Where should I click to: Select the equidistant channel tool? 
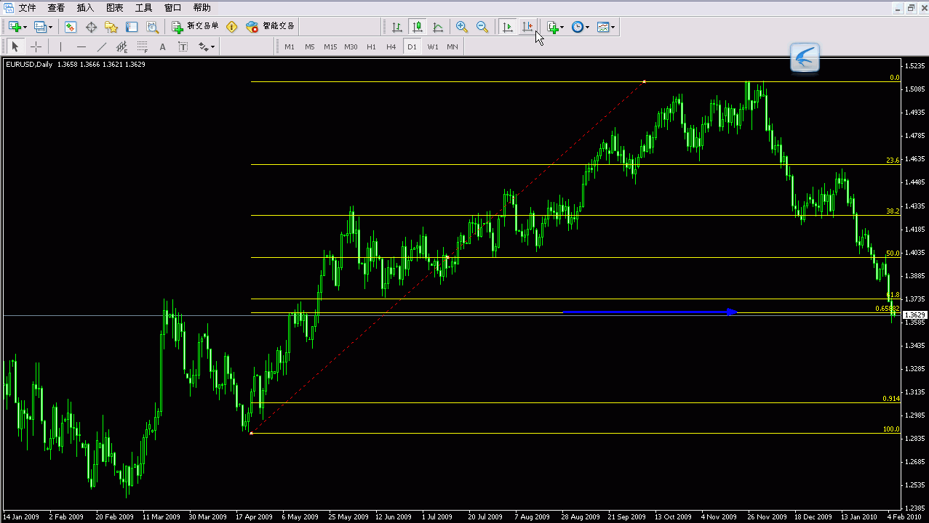(x=121, y=46)
